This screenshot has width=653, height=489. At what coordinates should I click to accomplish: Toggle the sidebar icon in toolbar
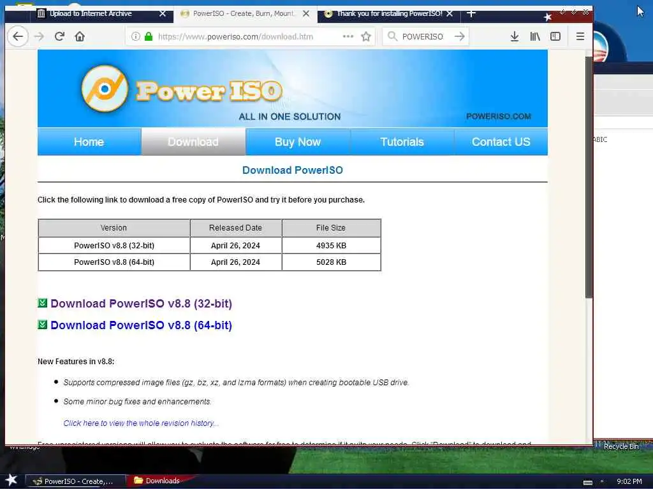pyautogui.click(x=555, y=36)
